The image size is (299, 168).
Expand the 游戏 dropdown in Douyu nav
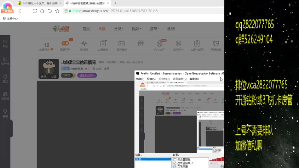pyautogui.click(x=154, y=29)
